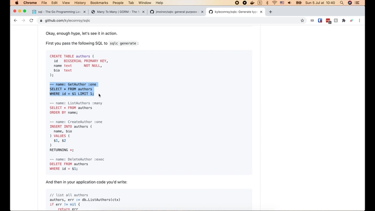Open the US flag input source menu
Screen dimensions: 375x211
coord(282,3)
